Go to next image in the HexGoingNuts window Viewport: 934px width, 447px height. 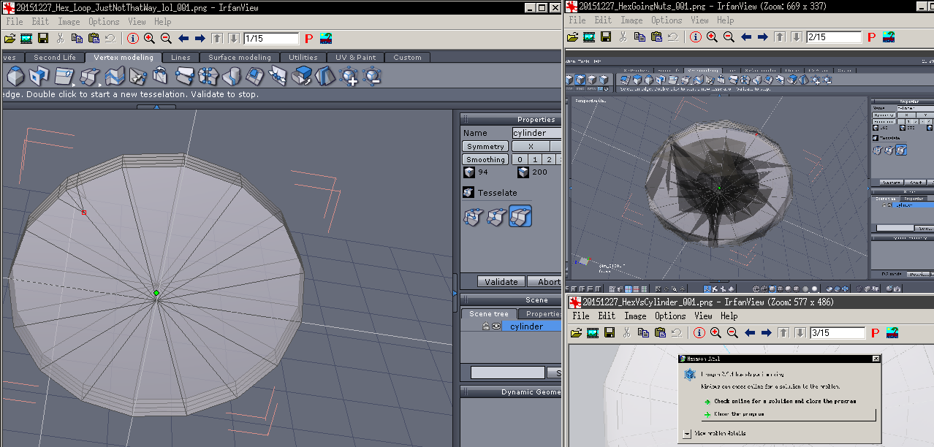[762, 37]
